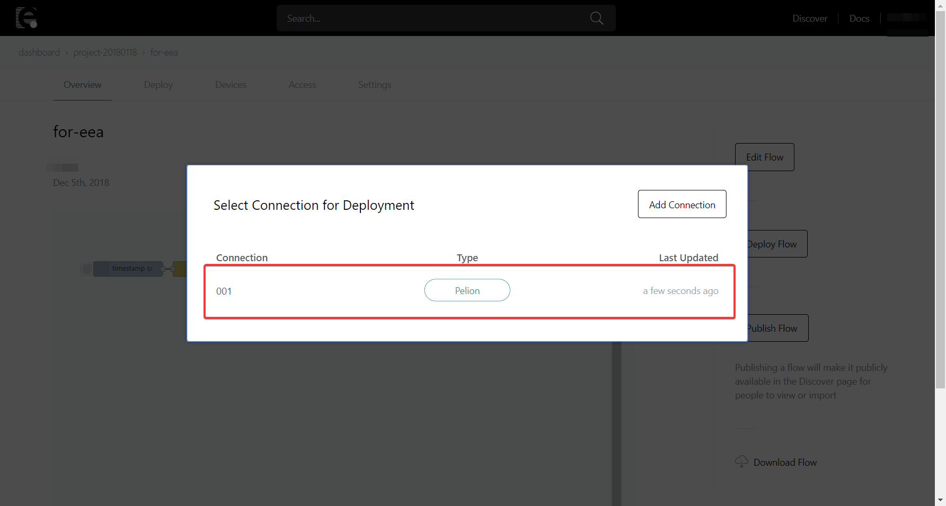The image size is (946, 506).
Task: Open the Docs page
Action: click(859, 18)
